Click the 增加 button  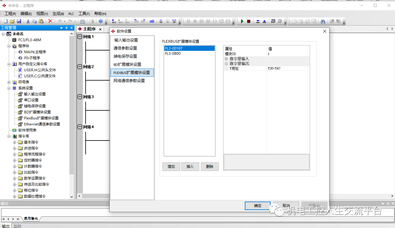click(x=171, y=167)
